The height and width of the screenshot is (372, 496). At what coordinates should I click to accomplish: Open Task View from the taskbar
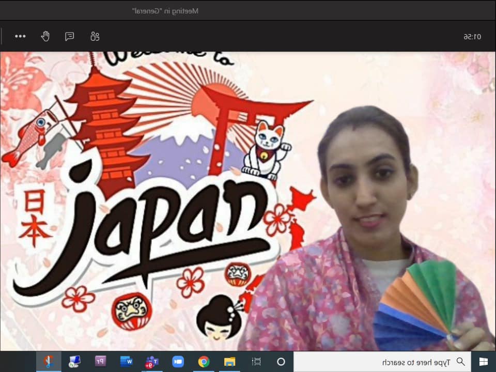point(256,362)
